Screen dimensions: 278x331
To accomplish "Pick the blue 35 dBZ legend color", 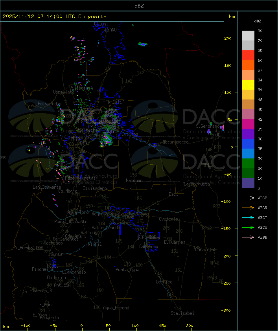I will coord(248,143).
